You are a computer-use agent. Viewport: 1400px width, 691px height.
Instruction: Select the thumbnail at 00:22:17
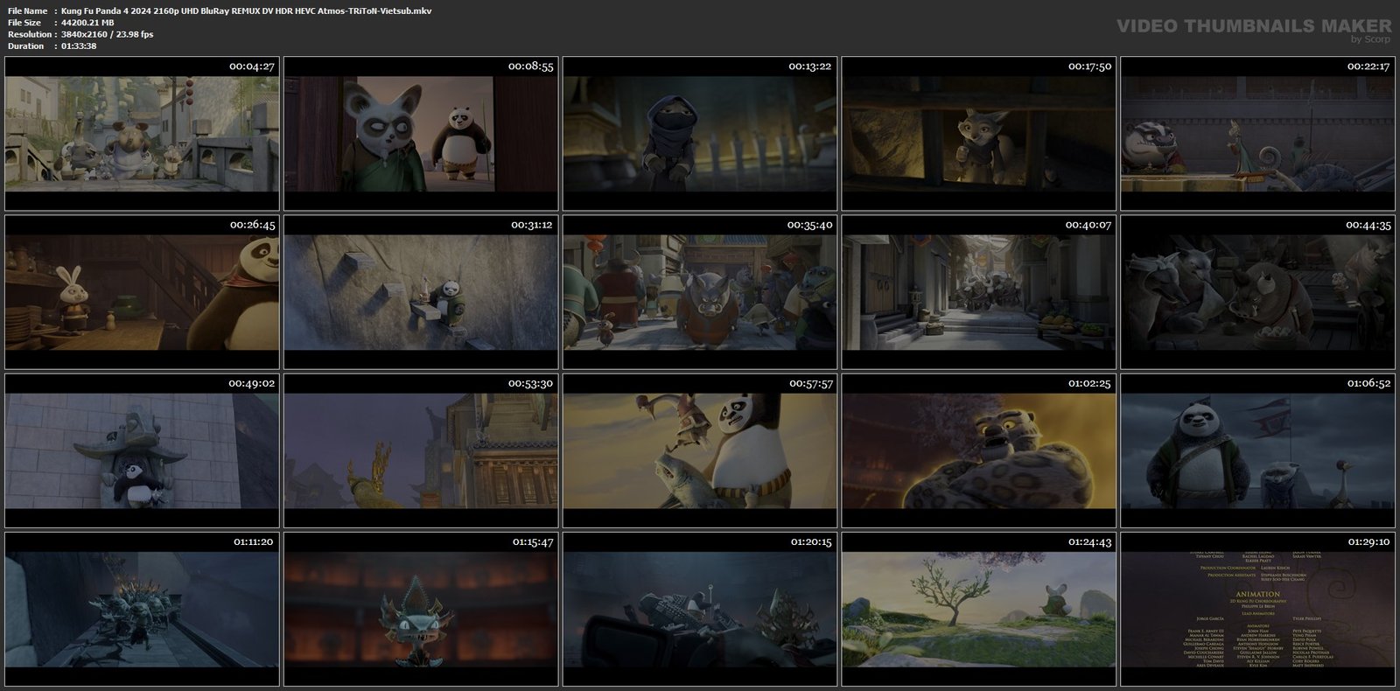click(x=1258, y=134)
